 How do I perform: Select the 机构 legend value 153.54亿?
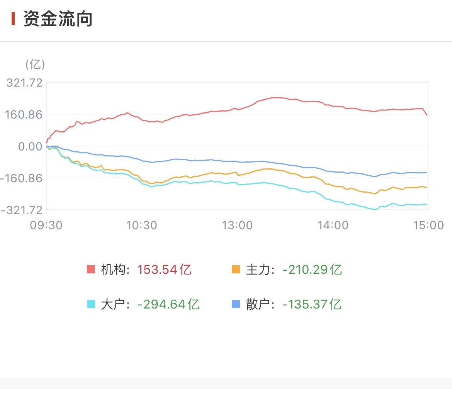coord(164,269)
